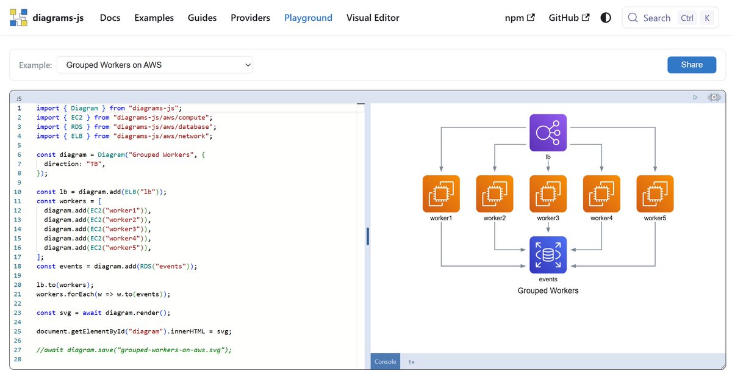Open the Visual Editor page
The image size is (732, 379).
coord(373,18)
